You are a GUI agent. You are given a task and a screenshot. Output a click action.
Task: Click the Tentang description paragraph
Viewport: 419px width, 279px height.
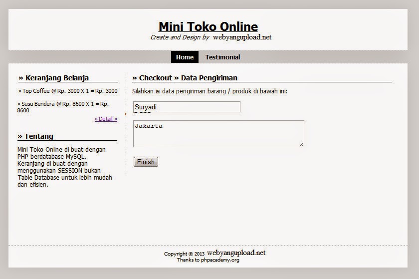click(65, 167)
